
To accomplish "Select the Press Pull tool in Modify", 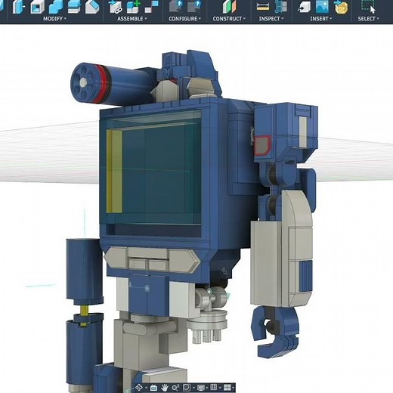I will [x=19, y=6].
